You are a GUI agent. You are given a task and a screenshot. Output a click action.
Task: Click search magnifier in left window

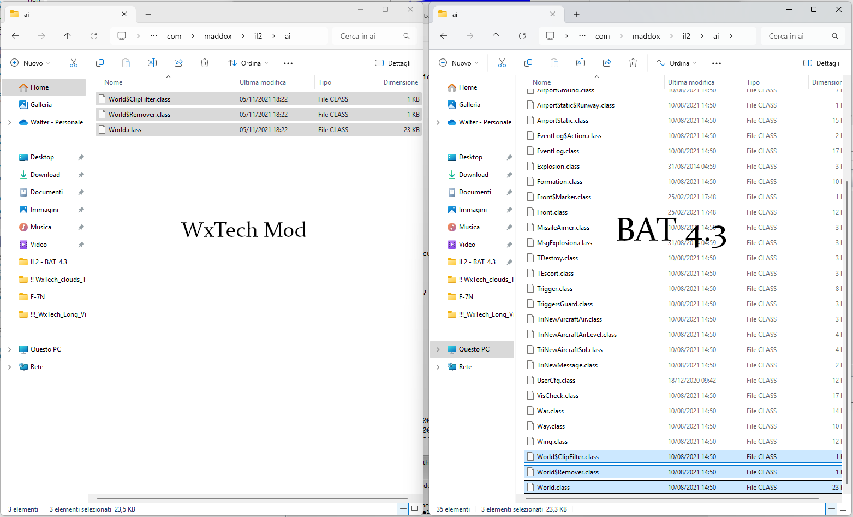pyautogui.click(x=407, y=36)
